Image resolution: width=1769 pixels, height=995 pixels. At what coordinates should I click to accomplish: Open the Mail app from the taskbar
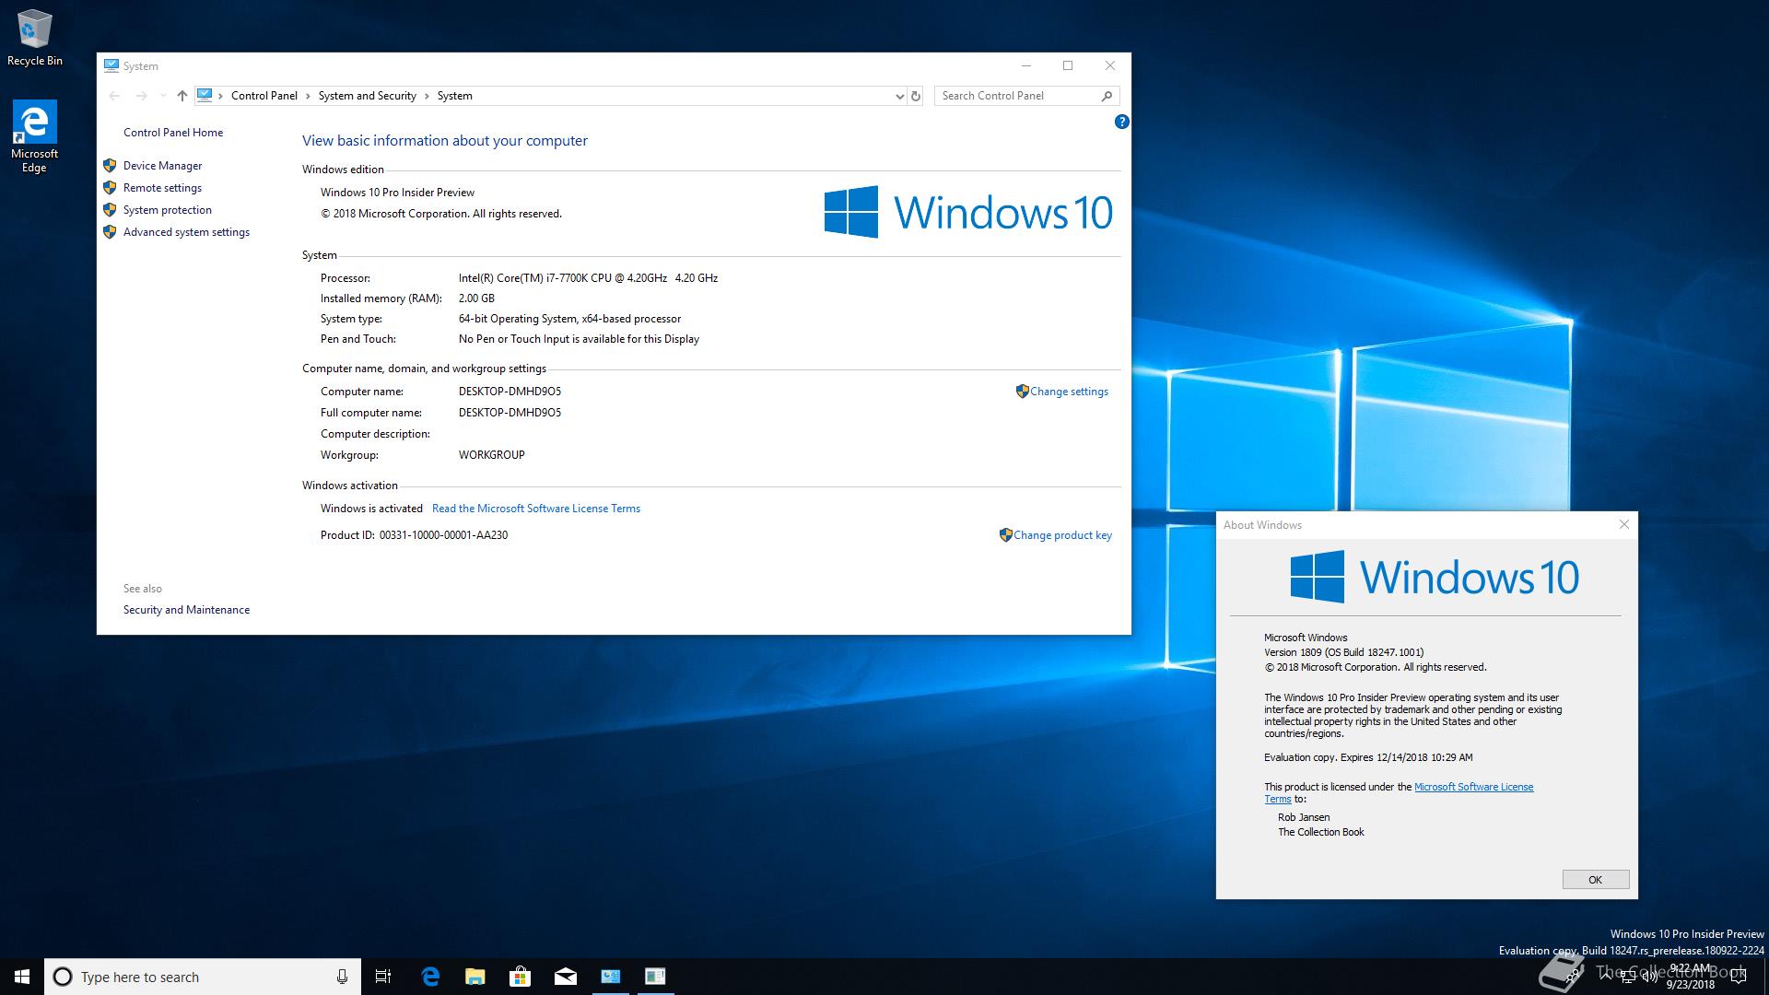566,977
